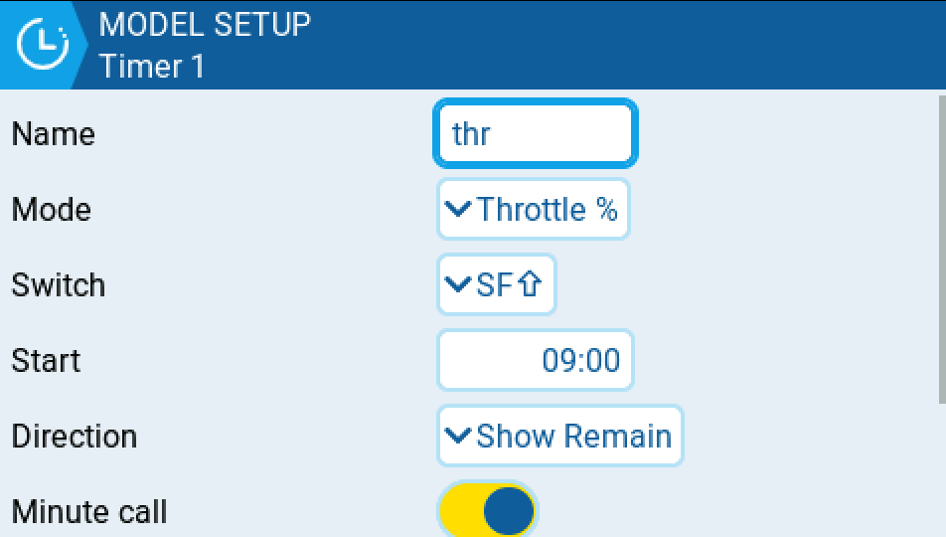Screen dimensions: 946x537
Task: Click the vertical scrollbar on the right
Action: point(941,249)
